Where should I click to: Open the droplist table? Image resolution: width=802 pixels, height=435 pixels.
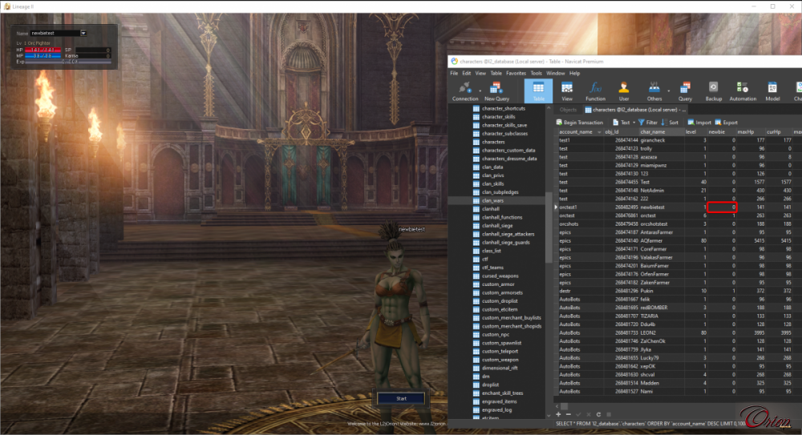490,385
